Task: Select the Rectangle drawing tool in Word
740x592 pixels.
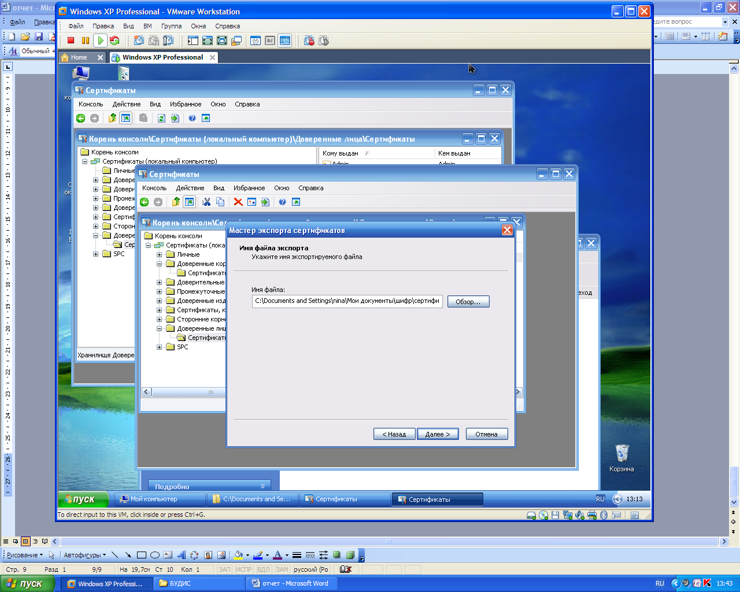Action: coord(141,555)
